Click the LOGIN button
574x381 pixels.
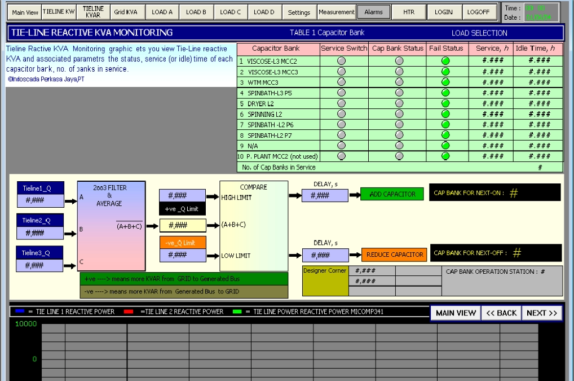(x=443, y=11)
